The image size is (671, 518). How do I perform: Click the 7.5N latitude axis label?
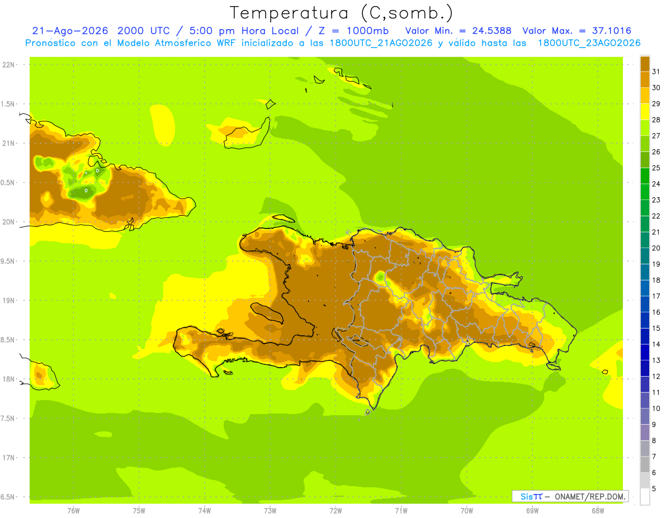click(7, 419)
